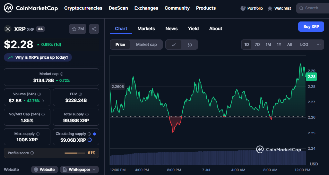
Task: Toggle the LOG scale option
Action: coord(304,45)
